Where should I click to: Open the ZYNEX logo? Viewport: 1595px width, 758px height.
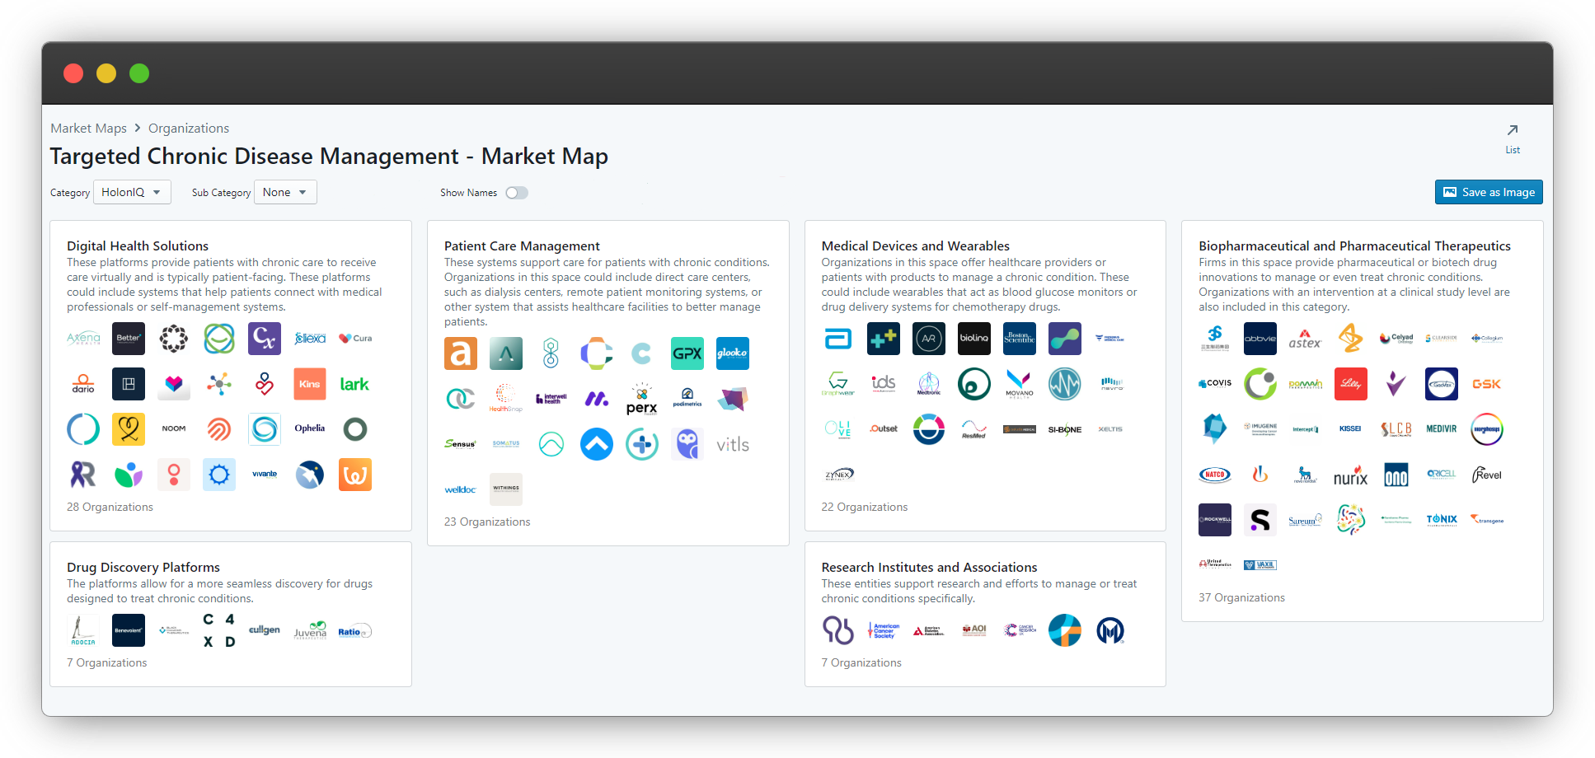pos(838,475)
